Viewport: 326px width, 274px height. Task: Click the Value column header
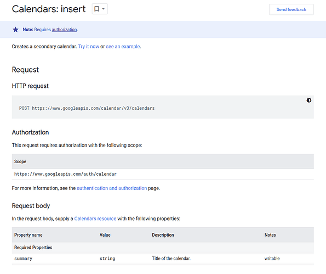pos(105,235)
